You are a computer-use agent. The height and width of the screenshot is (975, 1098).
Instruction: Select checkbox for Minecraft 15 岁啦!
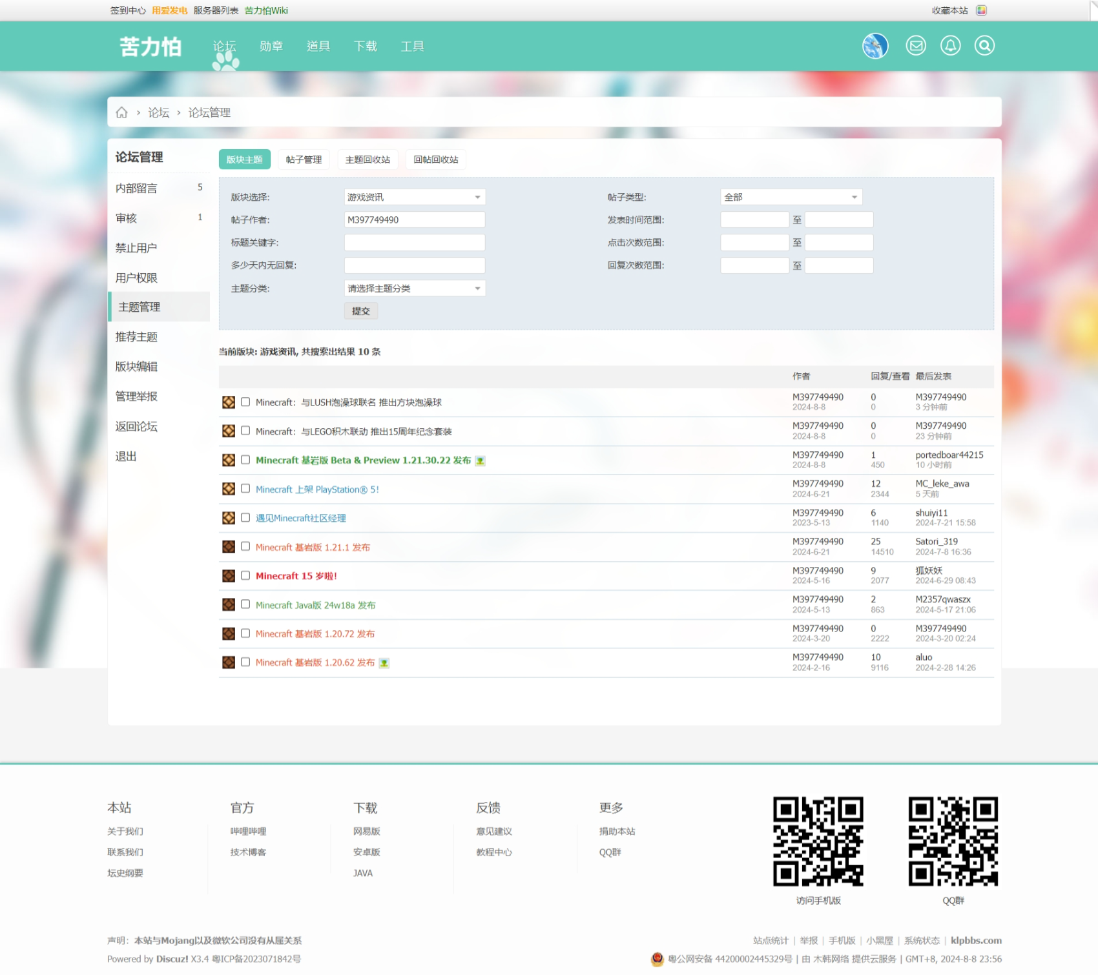tap(245, 575)
